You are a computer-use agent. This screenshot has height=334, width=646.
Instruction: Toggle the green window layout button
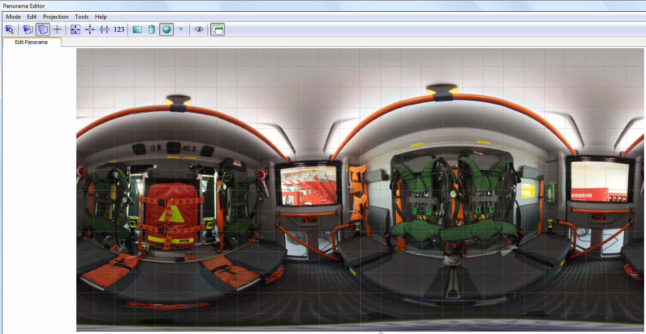(x=217, y=29)
